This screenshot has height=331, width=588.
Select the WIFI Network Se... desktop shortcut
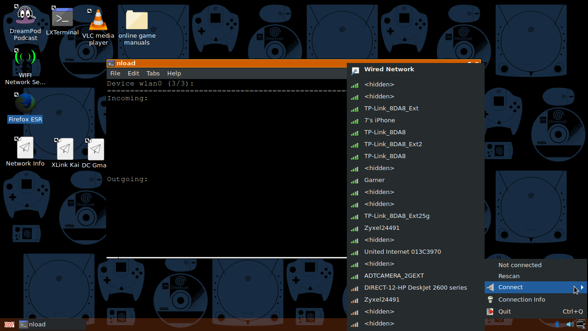click(x=25, y=67)
